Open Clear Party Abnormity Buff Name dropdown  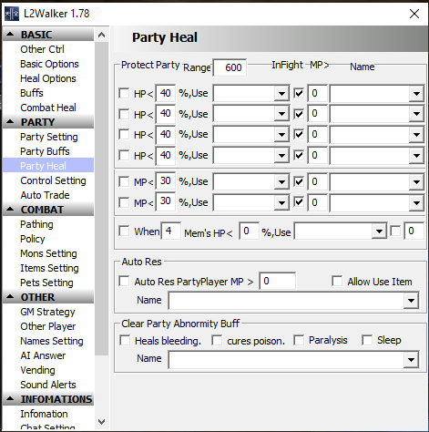click(x=411, y=360)
